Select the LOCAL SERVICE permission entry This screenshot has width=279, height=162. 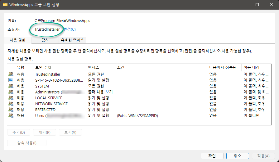(x=49, y=98)
